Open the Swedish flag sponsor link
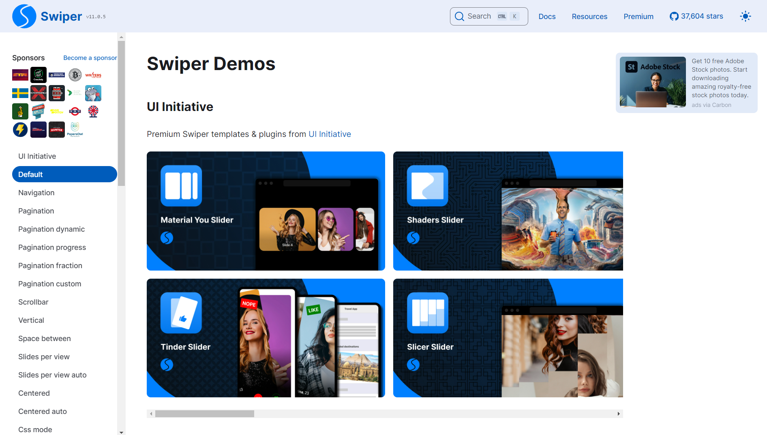The image size is (767, 435). tap(20, 93)
